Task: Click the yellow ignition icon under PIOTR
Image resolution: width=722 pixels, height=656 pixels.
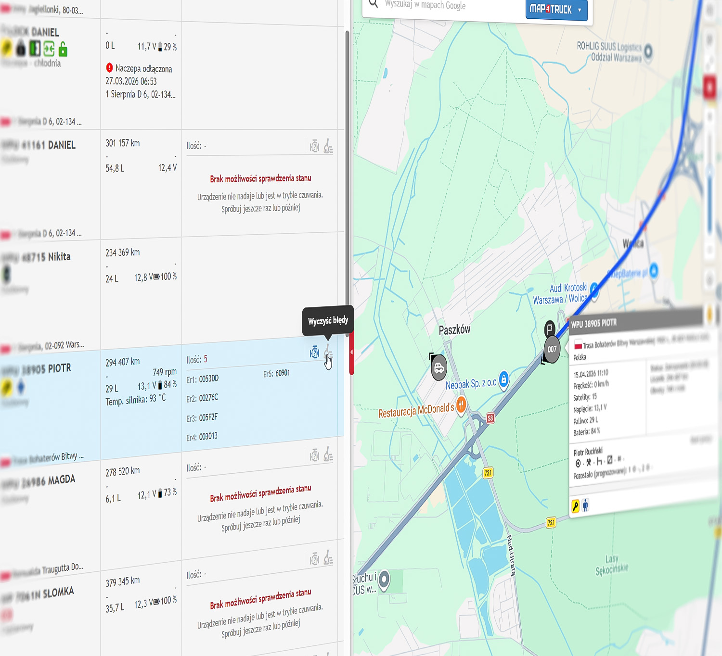Action: tap(7, 388)
